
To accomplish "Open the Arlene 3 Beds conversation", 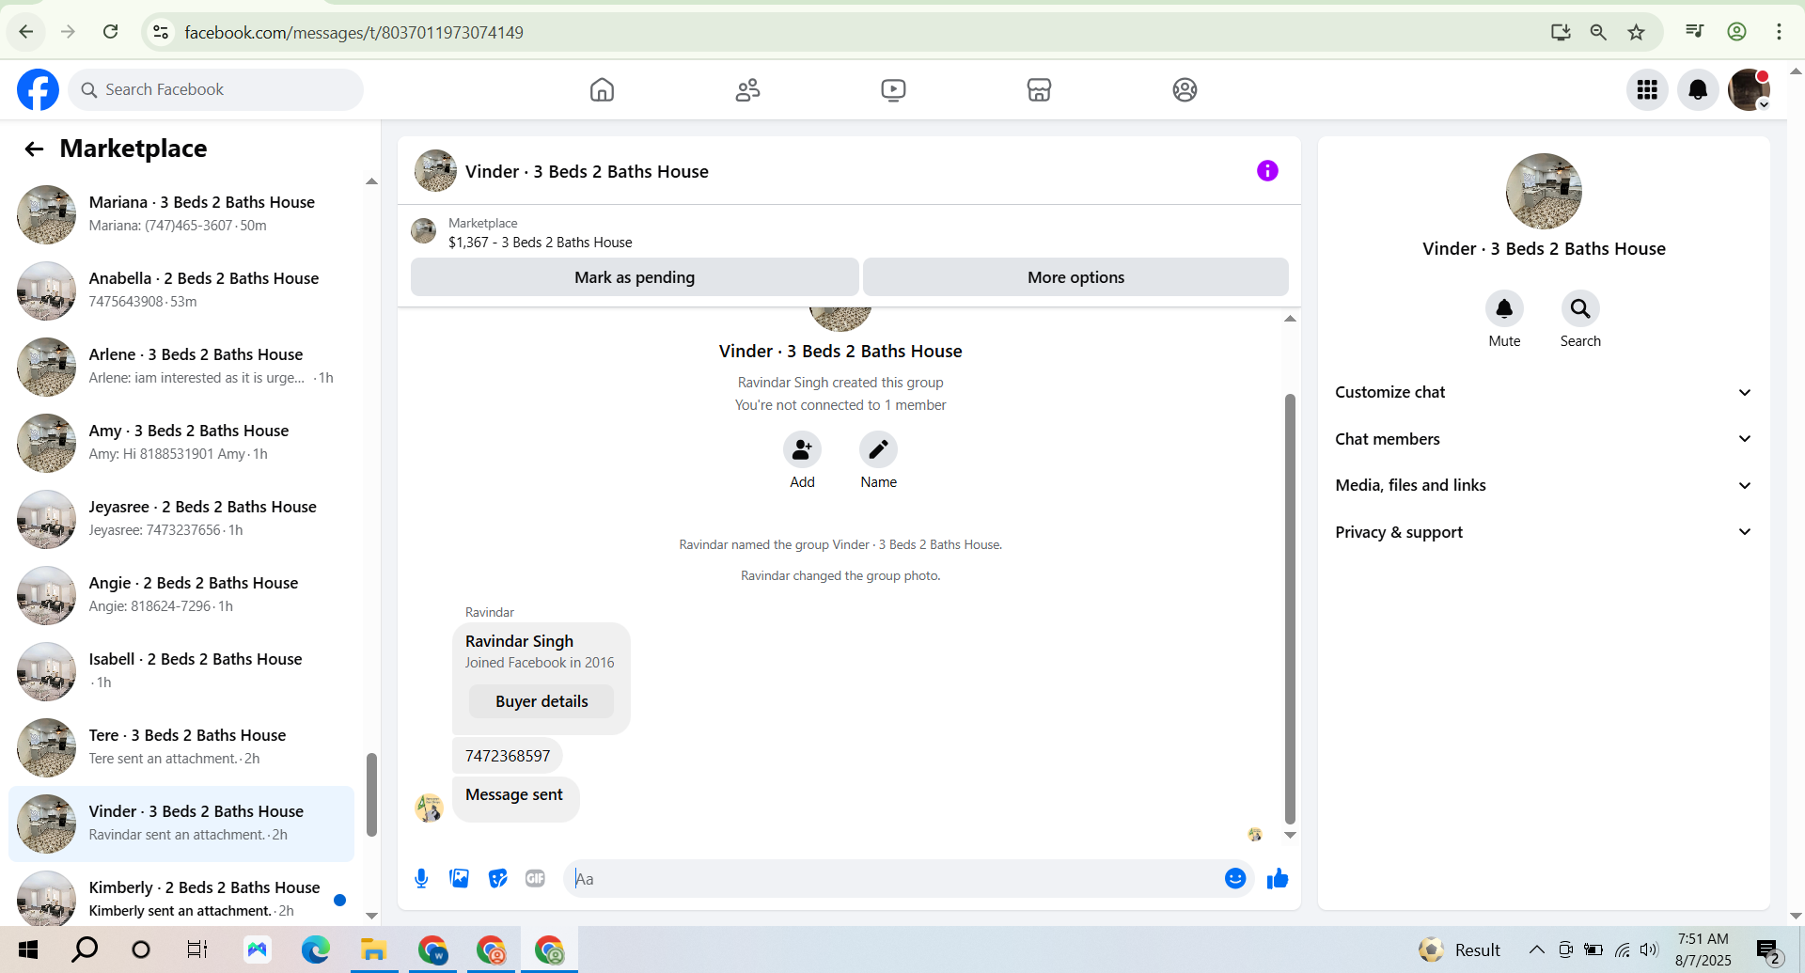I will pos(181,367).
